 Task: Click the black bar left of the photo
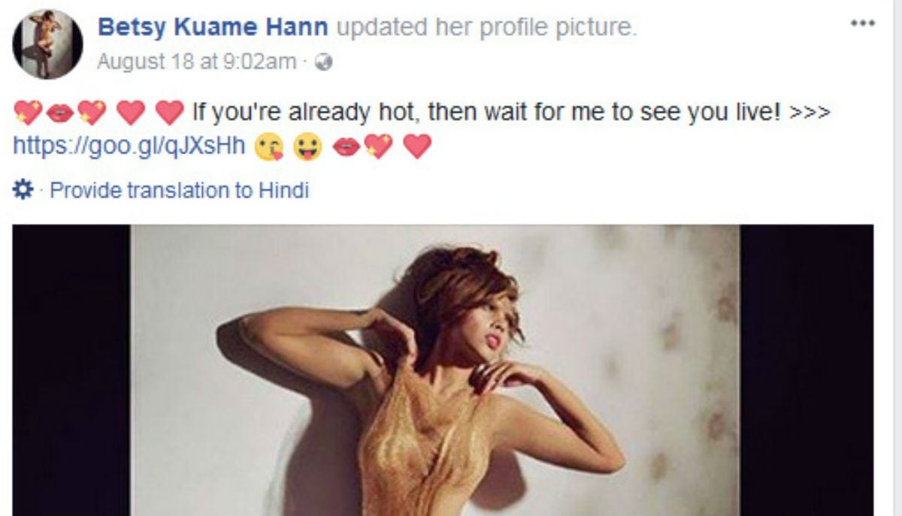(x=71, y=370)
